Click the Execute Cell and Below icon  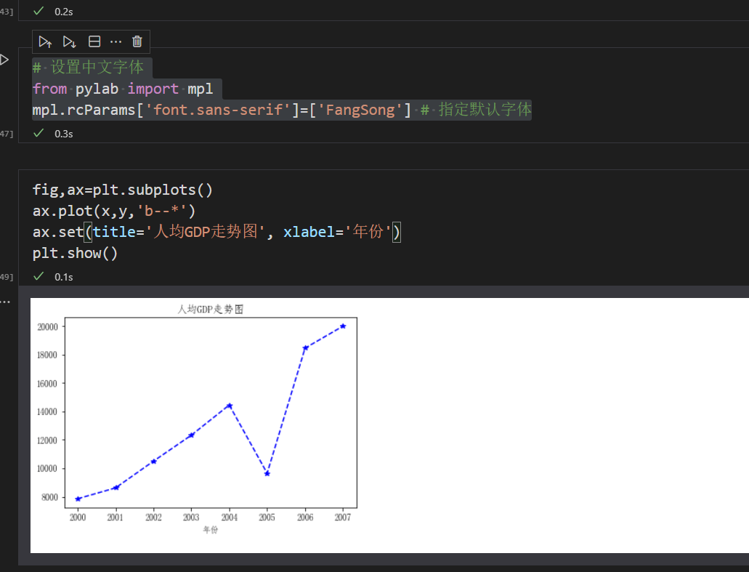pos(70,41)
